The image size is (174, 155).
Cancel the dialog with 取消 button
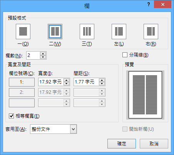[154, 144]
